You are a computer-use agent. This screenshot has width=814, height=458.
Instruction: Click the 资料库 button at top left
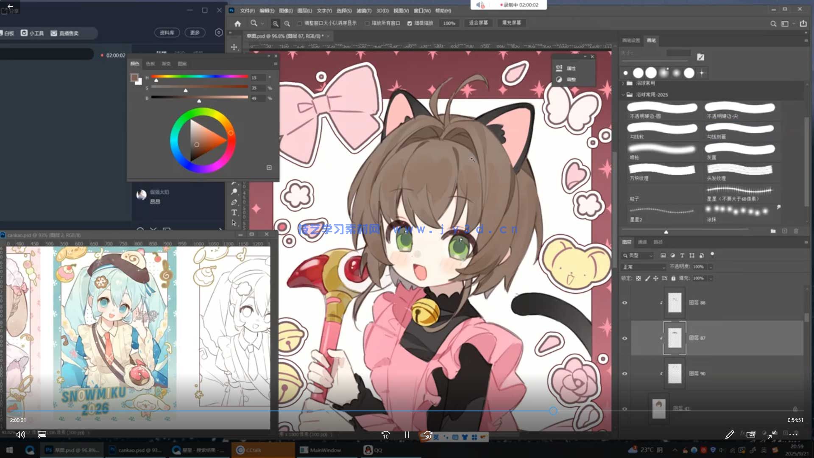pos(167,32)
